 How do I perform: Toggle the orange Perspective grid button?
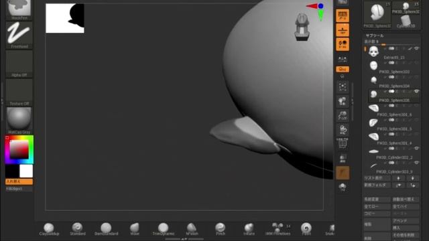click(x=343, y=15)
